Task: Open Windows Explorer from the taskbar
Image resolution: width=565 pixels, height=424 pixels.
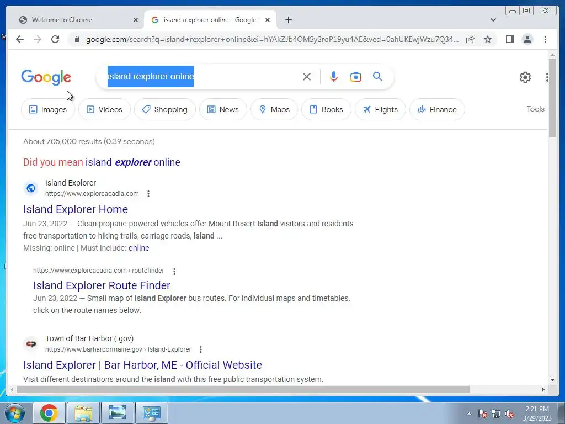Action: coord(83,413)
